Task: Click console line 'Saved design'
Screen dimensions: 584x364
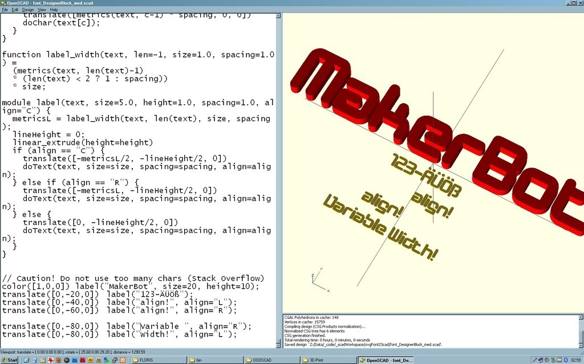Action: tap(363, 344)
